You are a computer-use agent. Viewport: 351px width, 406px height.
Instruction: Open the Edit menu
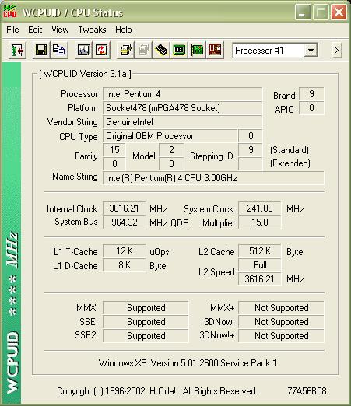pos(35,30)
